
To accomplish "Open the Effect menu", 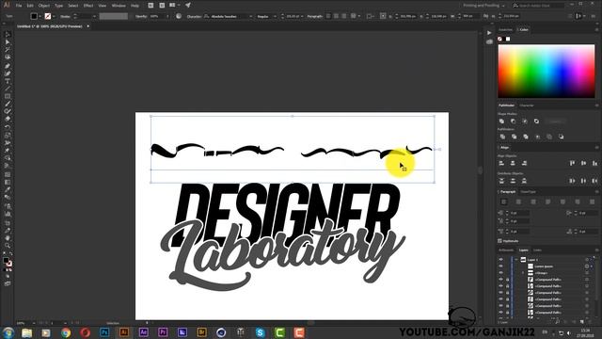I will 88,6.
